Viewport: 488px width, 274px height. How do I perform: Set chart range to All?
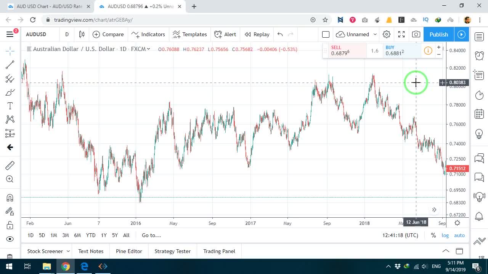click(126, 235)
